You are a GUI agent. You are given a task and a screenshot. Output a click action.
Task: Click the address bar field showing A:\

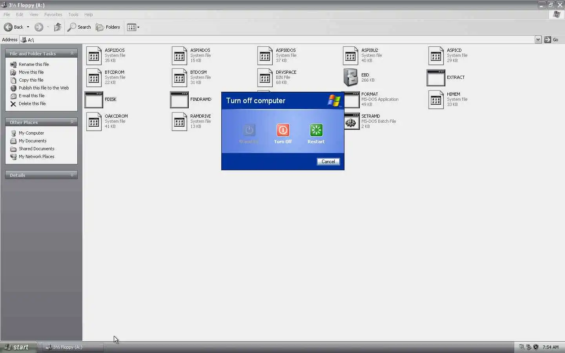pos(277,40)
